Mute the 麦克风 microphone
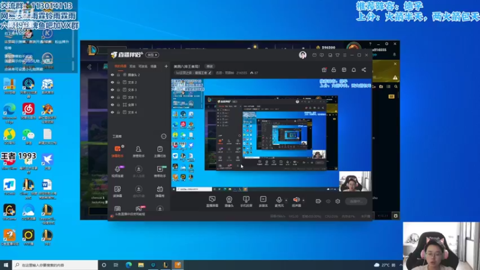The image size is (480, 270). (x=279, y=202)
